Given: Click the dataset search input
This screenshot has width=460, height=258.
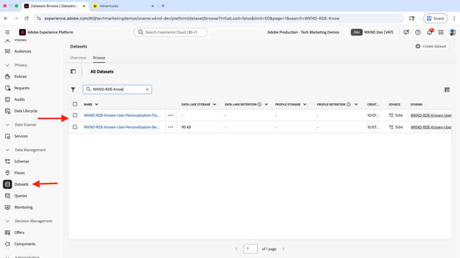Looking at the screenshot, I should click(x=117, y=89).
